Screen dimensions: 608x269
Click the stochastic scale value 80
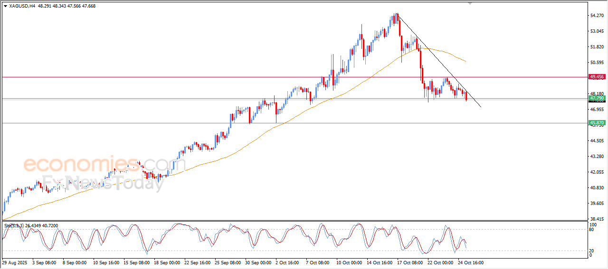[591, 230]
